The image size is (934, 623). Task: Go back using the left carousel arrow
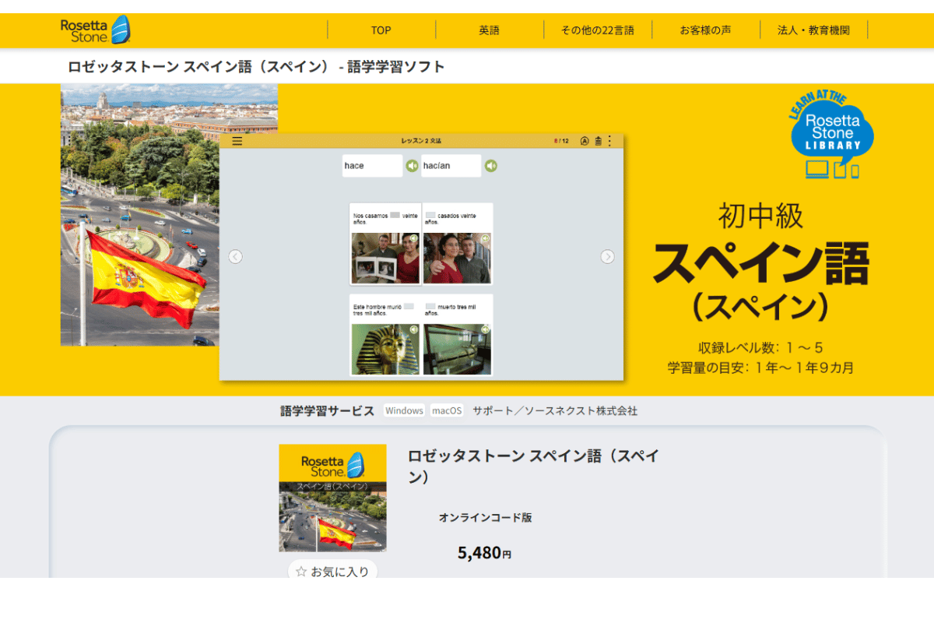[x=236, y=255]
